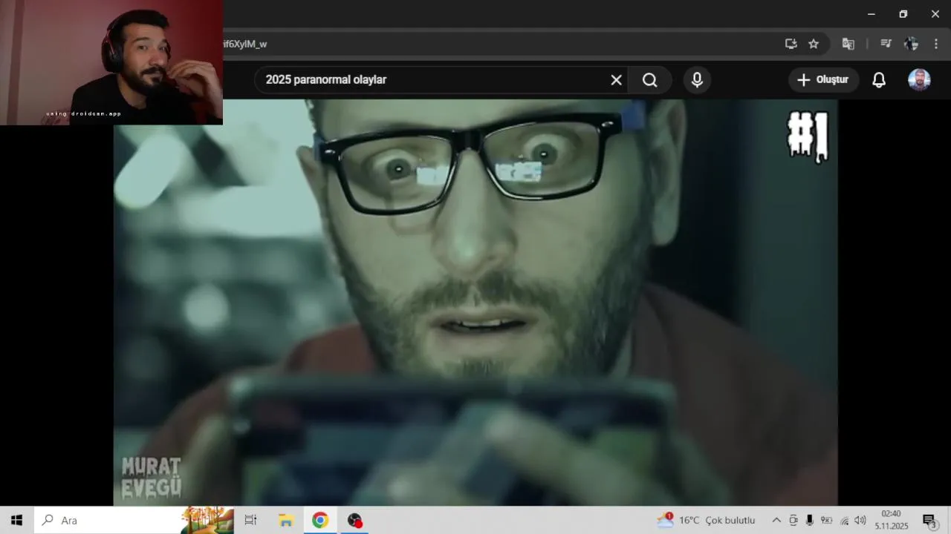Expand hidden system tray icons
This screenshot has height=534, width=951.
tap(776, 520)
